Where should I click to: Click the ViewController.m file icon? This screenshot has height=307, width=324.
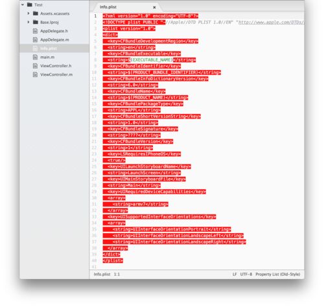tap(35, 74)
